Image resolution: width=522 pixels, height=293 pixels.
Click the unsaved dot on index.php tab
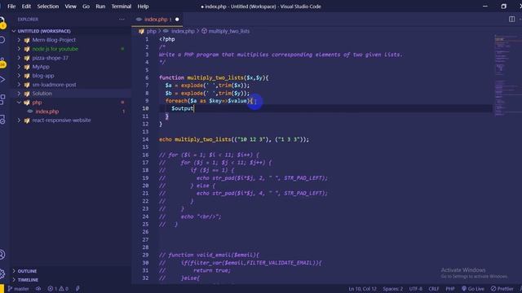tap(177, 20)
